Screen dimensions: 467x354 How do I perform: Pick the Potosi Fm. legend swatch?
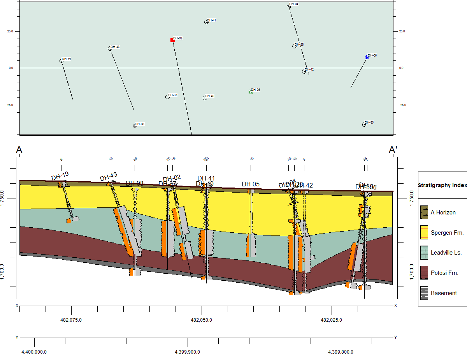[x=424, y=273]
